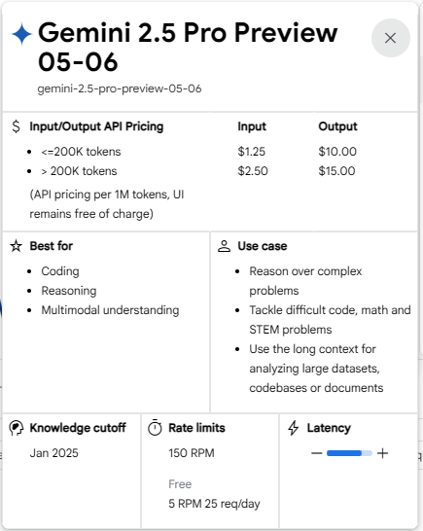Screen dimensions: 423x531
Task: Click the dollar sign pricing icon
Action: (16, 126)
